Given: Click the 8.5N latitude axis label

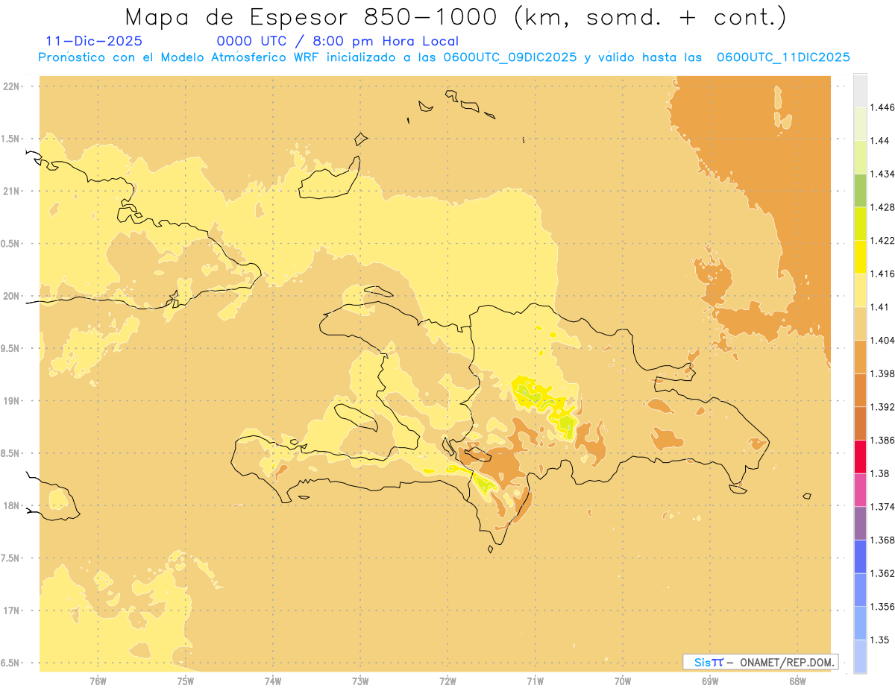Looking at the screenshot, I should [x=11, y=453].
